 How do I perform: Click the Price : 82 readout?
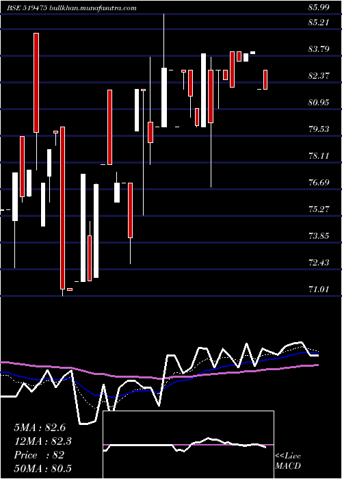pos(39,455)
